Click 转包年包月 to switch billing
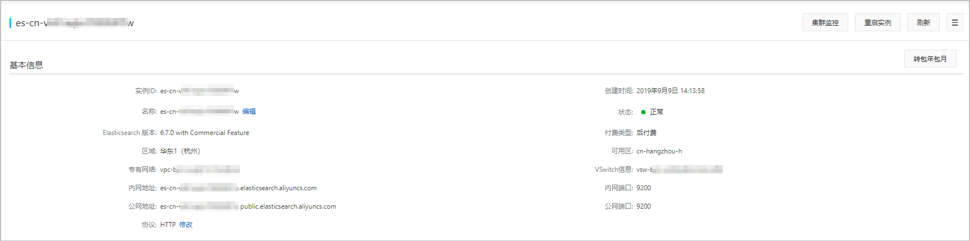Image resolution: width=970 pixels, height=241 pixels. tap(930, 59)
